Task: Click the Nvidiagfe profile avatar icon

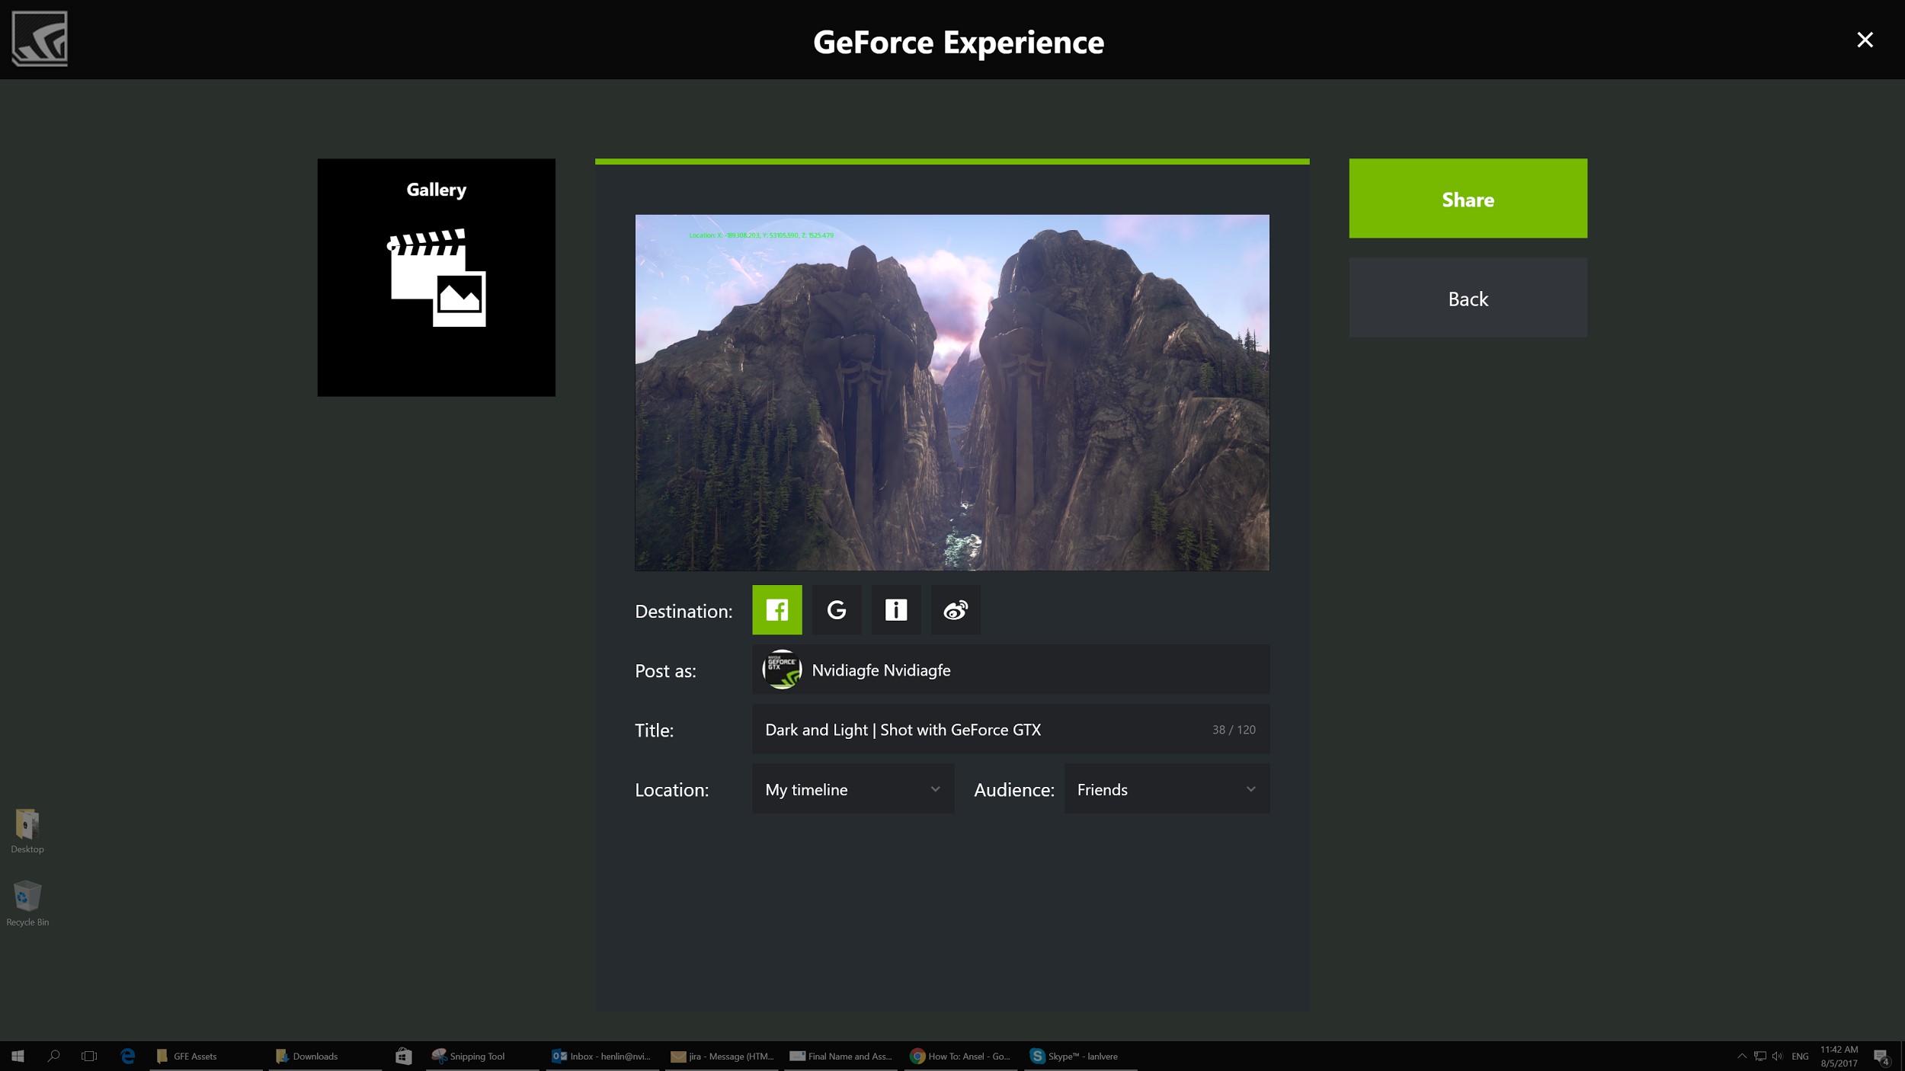Action: pyautogui.click(x=781, y=668)
